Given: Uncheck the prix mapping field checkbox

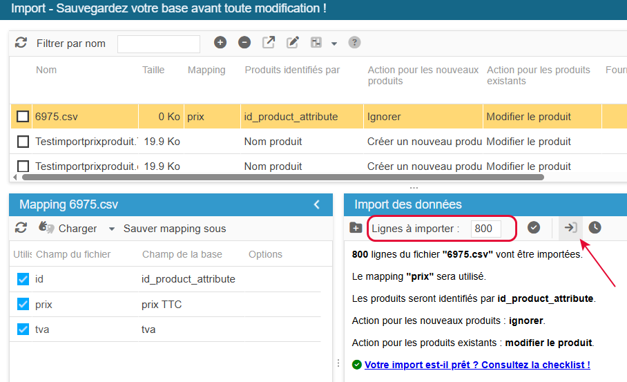Looking at the screenshot, I should 23,304.
